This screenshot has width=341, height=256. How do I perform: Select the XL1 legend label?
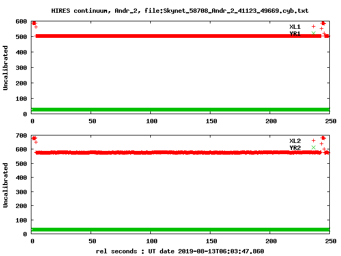(295, 27)
